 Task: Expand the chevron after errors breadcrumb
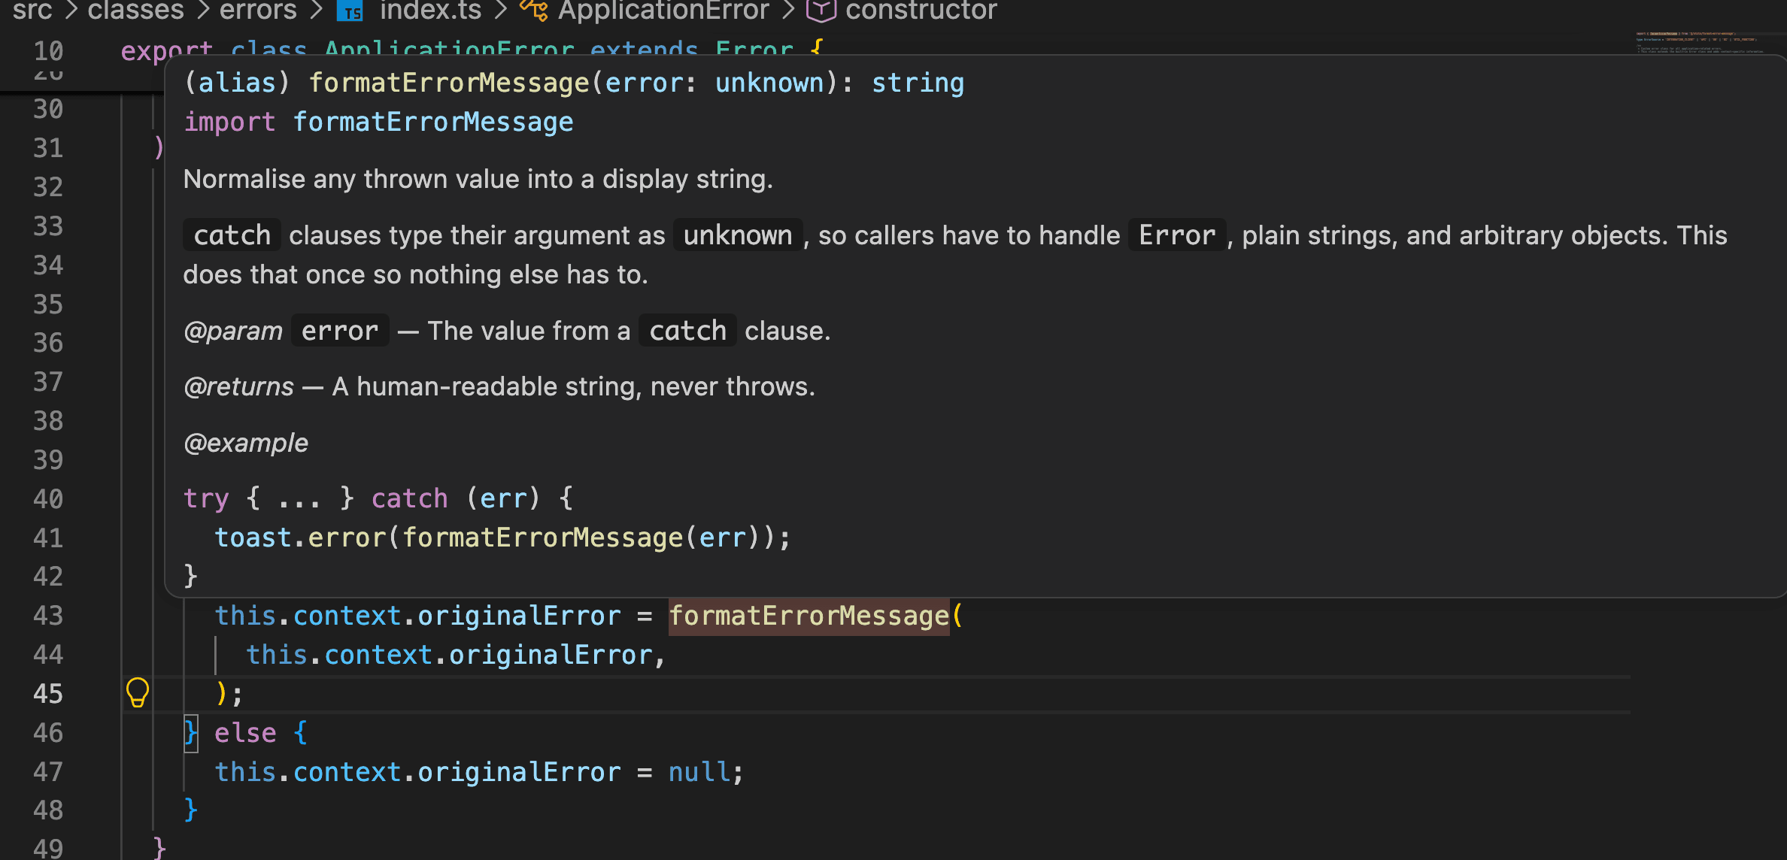(x=316, y=11)
